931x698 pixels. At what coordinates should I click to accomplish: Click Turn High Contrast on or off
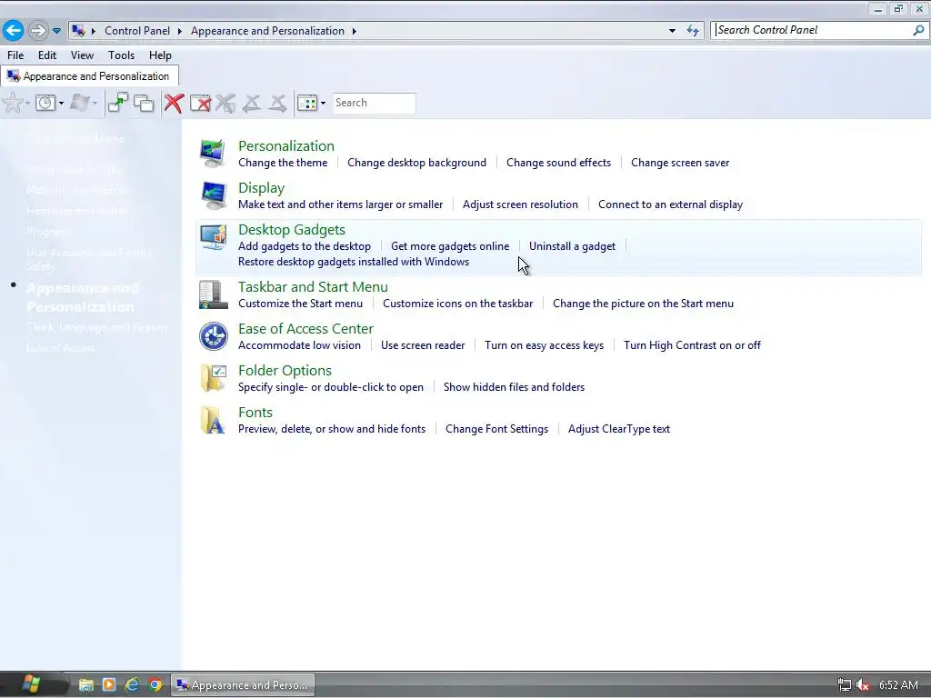coord(692,345)
